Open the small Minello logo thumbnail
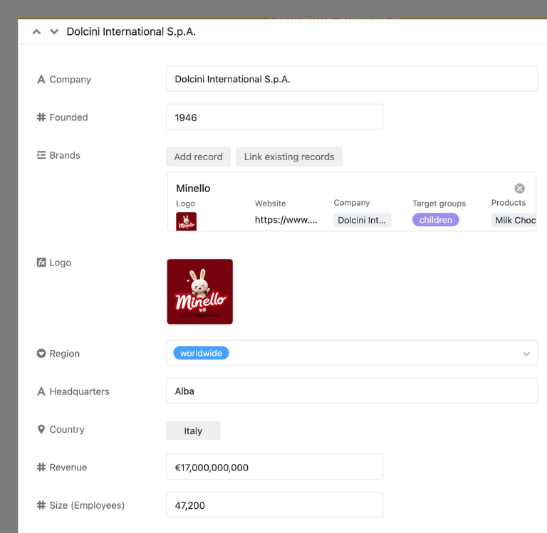This screenshot has width=547, height=533. [x=187, y=221]
